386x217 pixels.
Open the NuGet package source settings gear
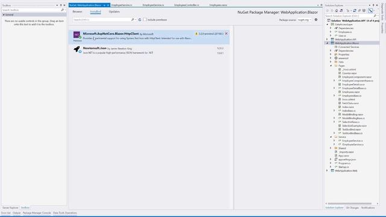tap(316, 20)
